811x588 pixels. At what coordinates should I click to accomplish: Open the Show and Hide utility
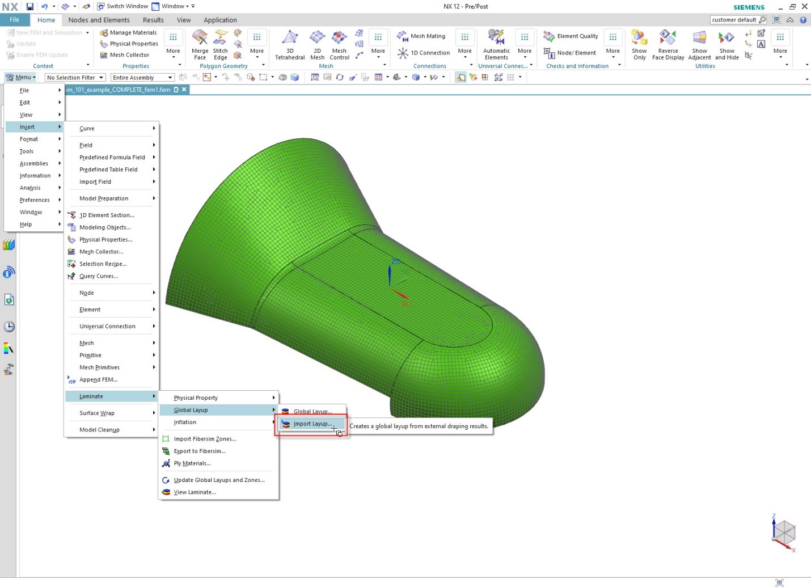[726, 44]
